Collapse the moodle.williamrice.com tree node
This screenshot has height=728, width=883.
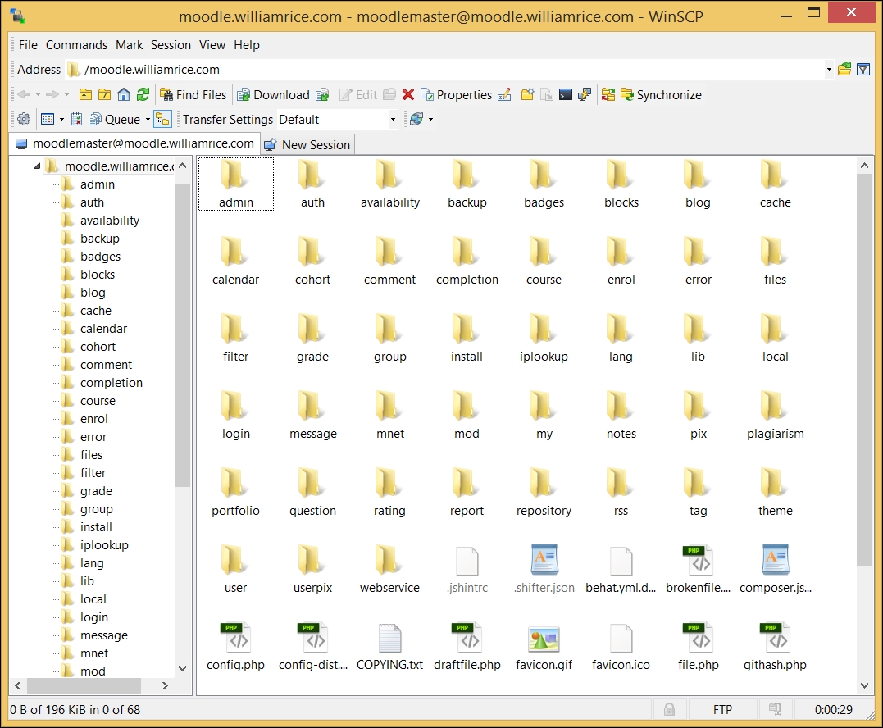37,166
